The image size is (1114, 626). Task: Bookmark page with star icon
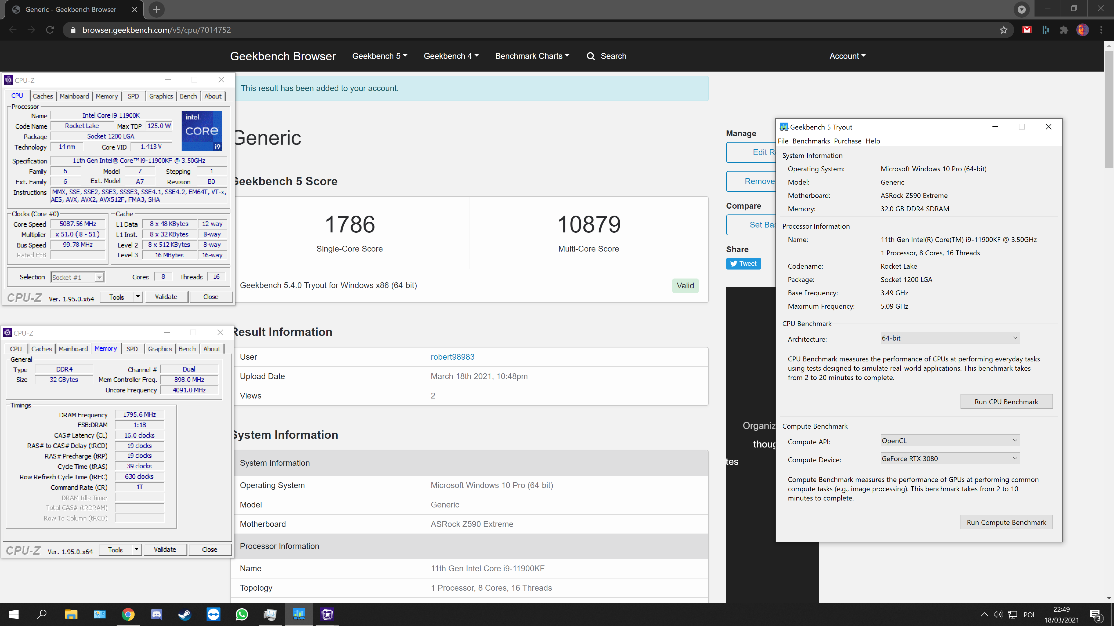click(1004, 30)
